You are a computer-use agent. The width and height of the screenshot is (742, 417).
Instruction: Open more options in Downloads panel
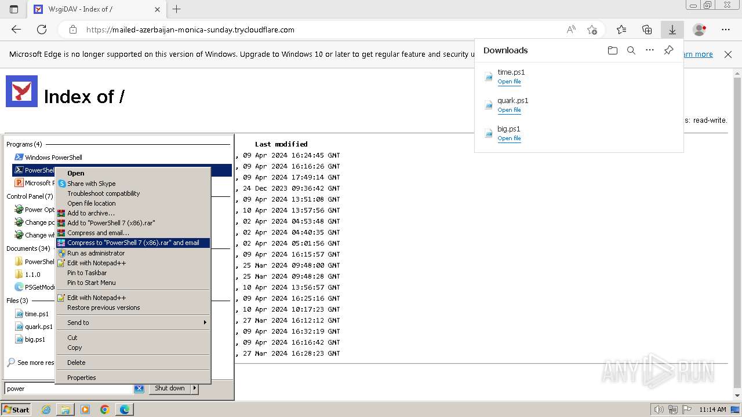coord(650,50)
